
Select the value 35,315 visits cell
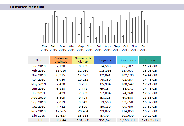(83, 116)
